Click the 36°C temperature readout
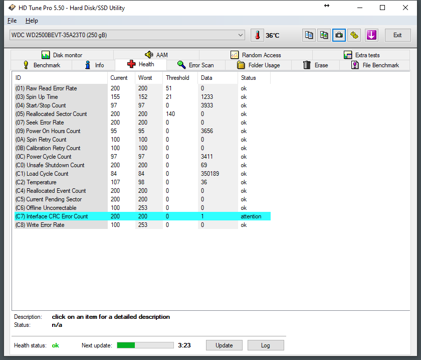The height and width of the screenshot is (360, 421). coord(272,36)
